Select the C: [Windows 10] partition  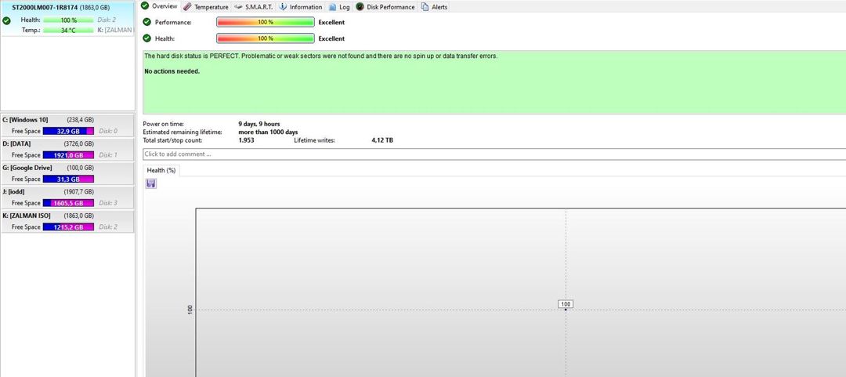(x=67, y=125)
